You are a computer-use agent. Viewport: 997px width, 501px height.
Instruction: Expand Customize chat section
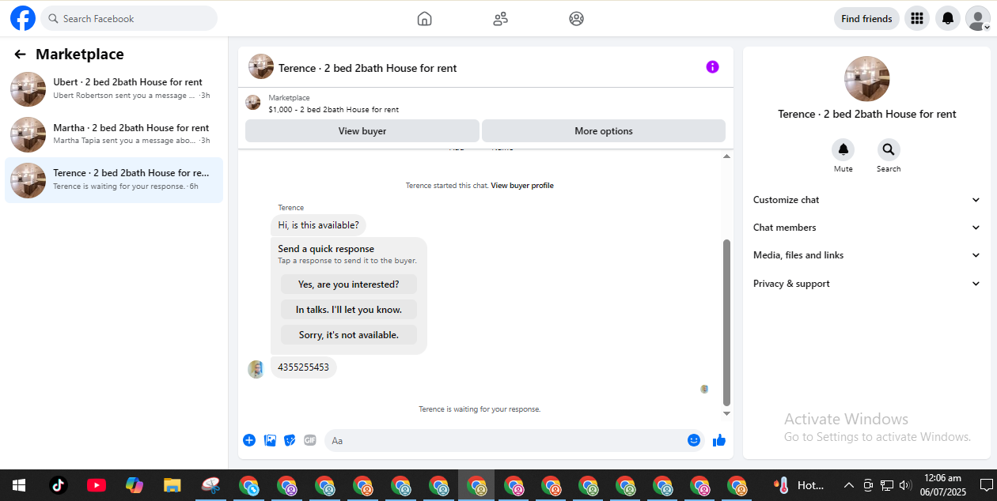tap(867, 200)
